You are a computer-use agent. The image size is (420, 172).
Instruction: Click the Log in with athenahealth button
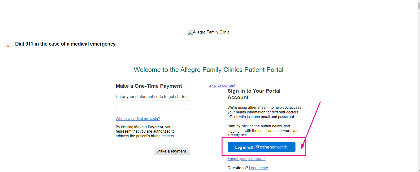tap(261, 147)
